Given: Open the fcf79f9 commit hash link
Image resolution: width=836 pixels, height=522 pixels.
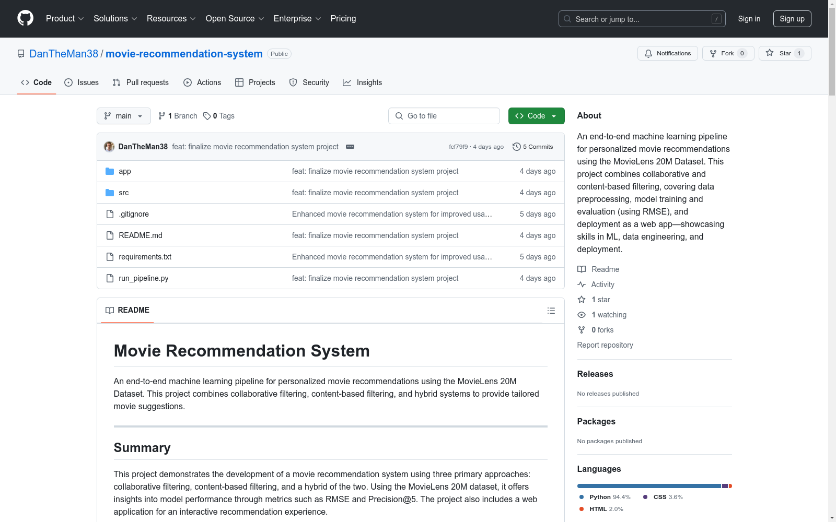Looking at the screenshot, I should [458, 147].
